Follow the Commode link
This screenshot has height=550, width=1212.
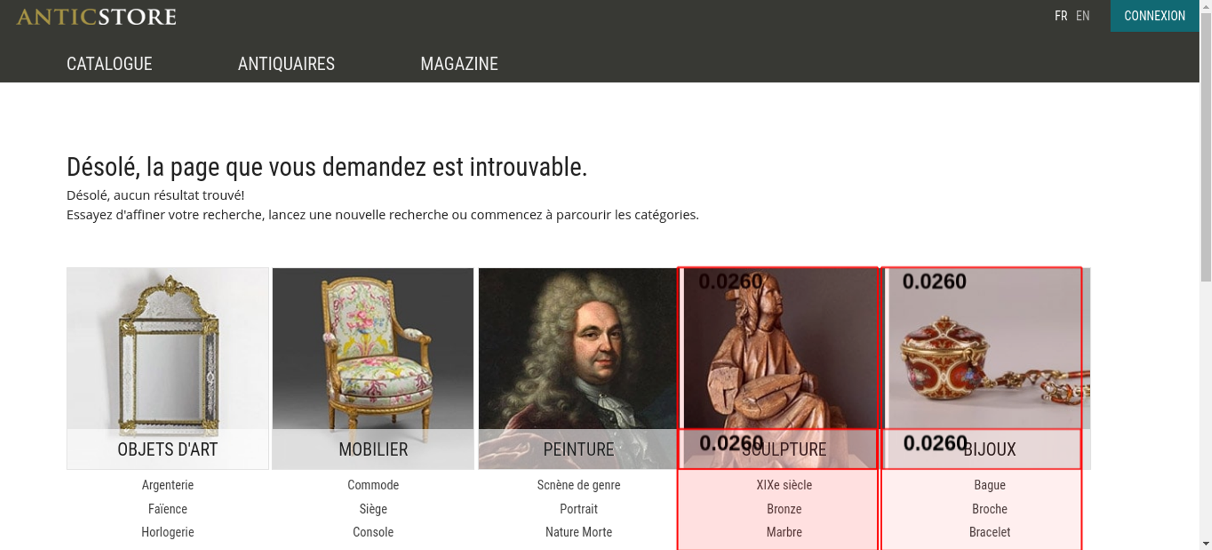click(373, 485)
